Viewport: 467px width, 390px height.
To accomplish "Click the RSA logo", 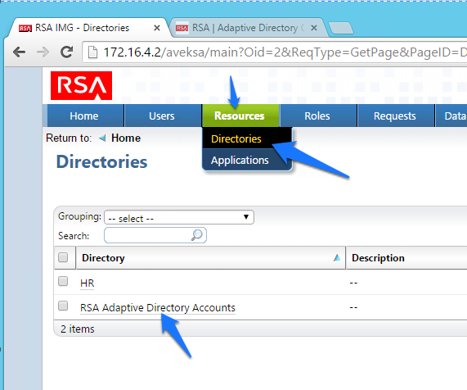I will (81, 86).
